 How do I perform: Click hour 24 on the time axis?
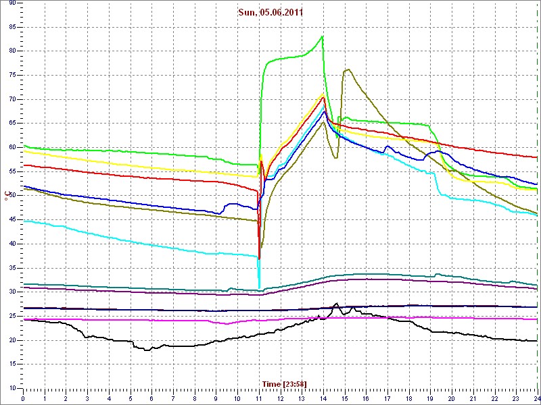(x=537, y=398)
